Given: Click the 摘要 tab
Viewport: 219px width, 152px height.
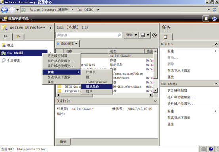Looking at the screenshot, I should 63,142.
